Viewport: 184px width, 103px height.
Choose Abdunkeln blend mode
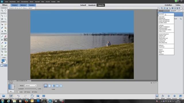(162, 17)
